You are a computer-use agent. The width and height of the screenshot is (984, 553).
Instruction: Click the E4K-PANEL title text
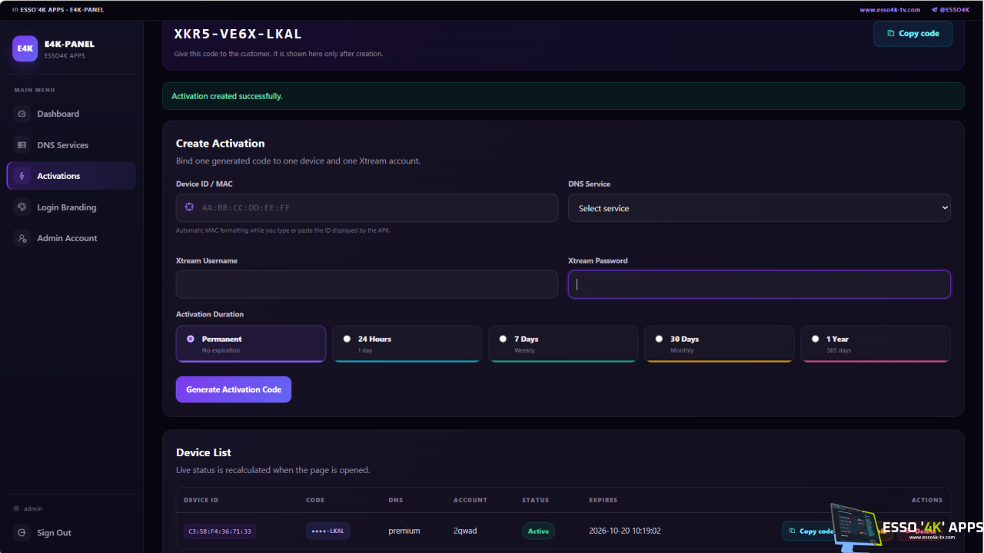click(x=69, y=44)
